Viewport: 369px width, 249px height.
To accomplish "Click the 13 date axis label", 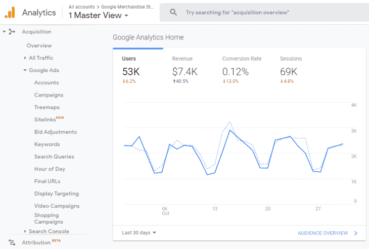I will [x=215, y=209].
